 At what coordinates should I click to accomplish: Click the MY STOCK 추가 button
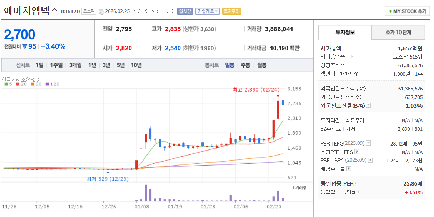tap(406, 11)
